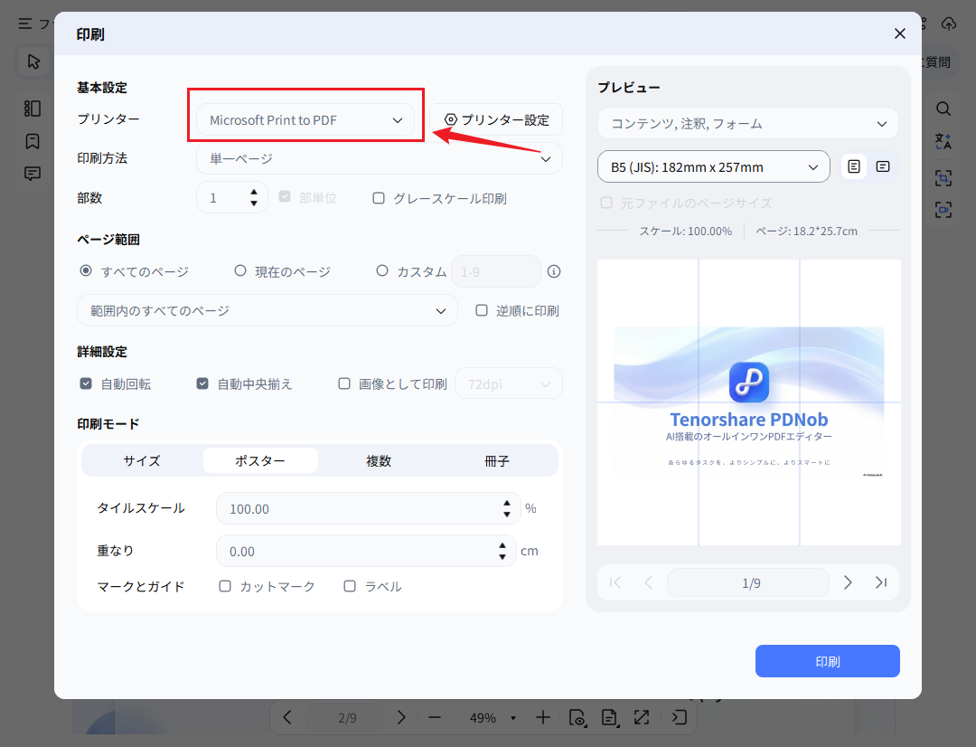This screenshot has height=747, width=976.
Task: Click fullscreen icon in bottom toolbar
Action: [641, 718]
